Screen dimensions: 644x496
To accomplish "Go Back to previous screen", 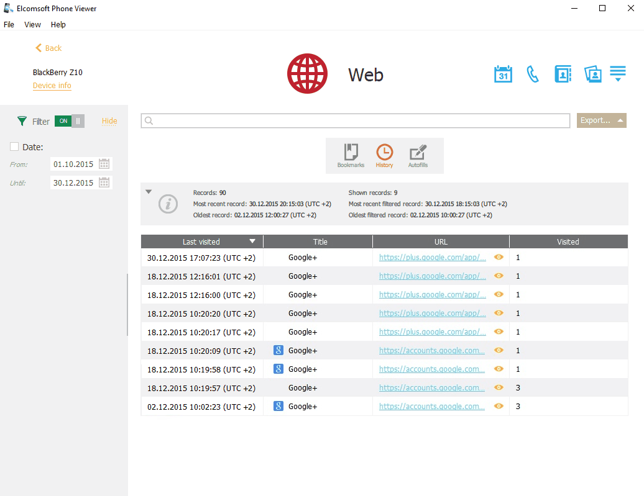I will [x=48, y=48].
